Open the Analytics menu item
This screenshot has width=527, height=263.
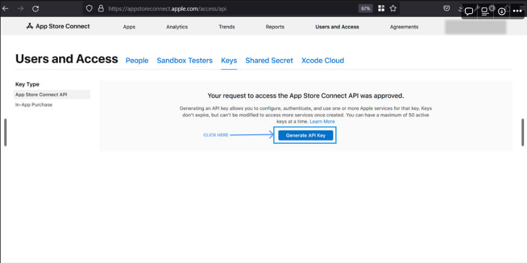(177, 27)
